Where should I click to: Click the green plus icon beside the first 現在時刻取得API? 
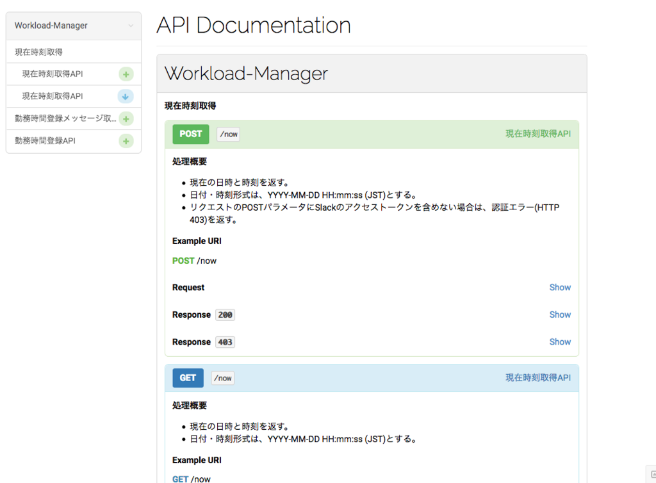(126, 74)
